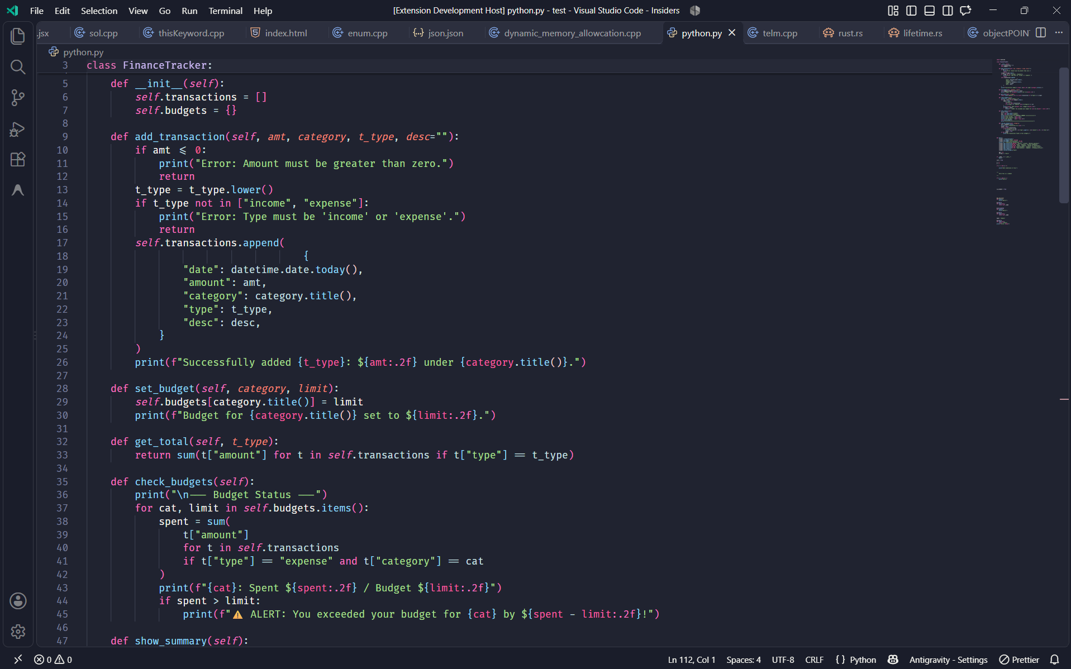Open Customize Layout icon in title bar
This screenshot has height=669, width=1071.
pos(893,11)
